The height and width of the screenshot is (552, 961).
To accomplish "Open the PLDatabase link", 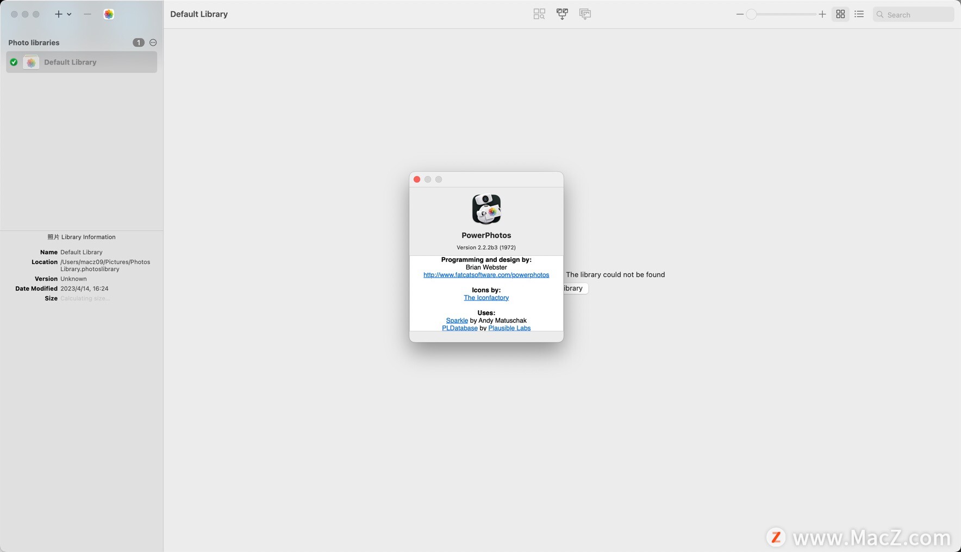I will pos(460,328).
